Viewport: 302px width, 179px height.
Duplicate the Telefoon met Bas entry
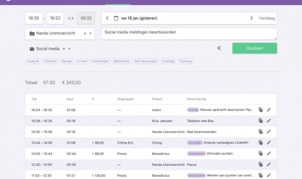pos(260,121)
